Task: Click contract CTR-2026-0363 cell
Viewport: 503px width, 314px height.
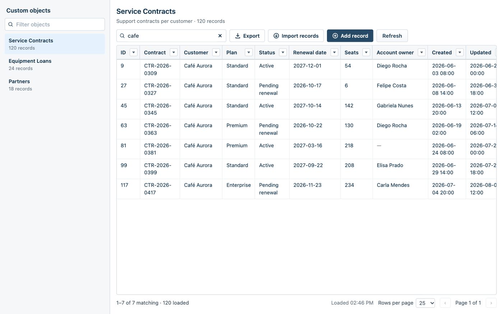Action: [160, 129]
